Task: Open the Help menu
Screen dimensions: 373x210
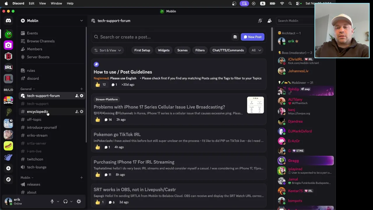Action: 70,3
